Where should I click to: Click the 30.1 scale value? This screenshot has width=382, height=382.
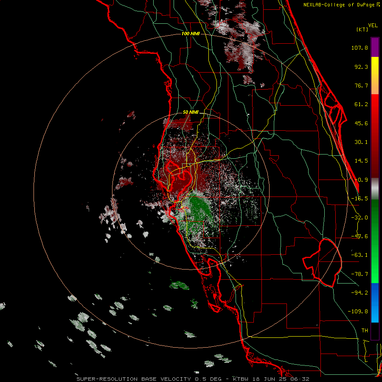click(x=361, y=142)
